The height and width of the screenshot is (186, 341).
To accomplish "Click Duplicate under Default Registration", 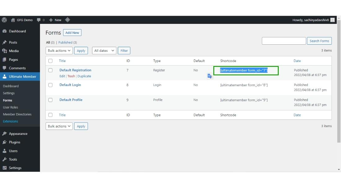I will [x=84, y=76].
